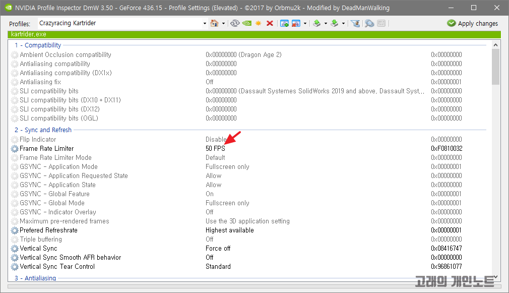
Task: Click the scrollbar up arrow
Action: [495, 45]
